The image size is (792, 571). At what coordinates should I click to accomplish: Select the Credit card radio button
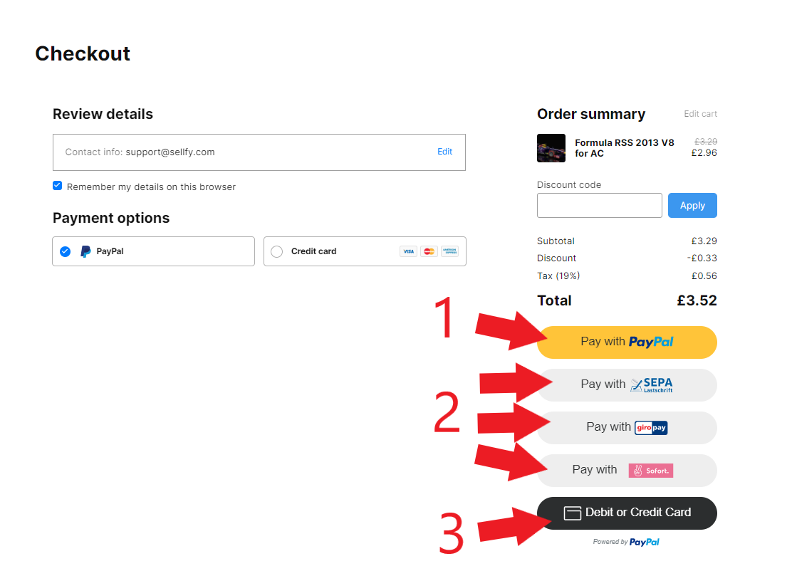277,251
